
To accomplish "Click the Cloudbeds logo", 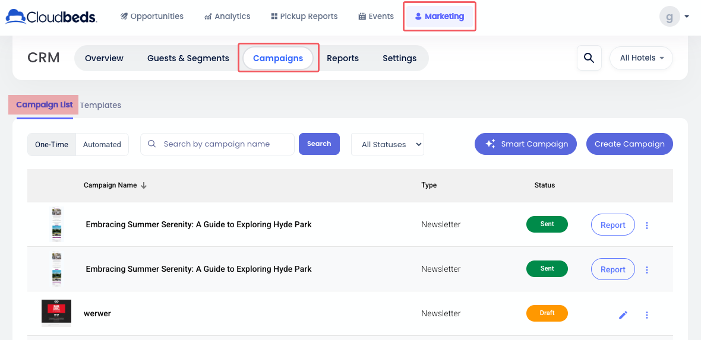I will 51,17.
